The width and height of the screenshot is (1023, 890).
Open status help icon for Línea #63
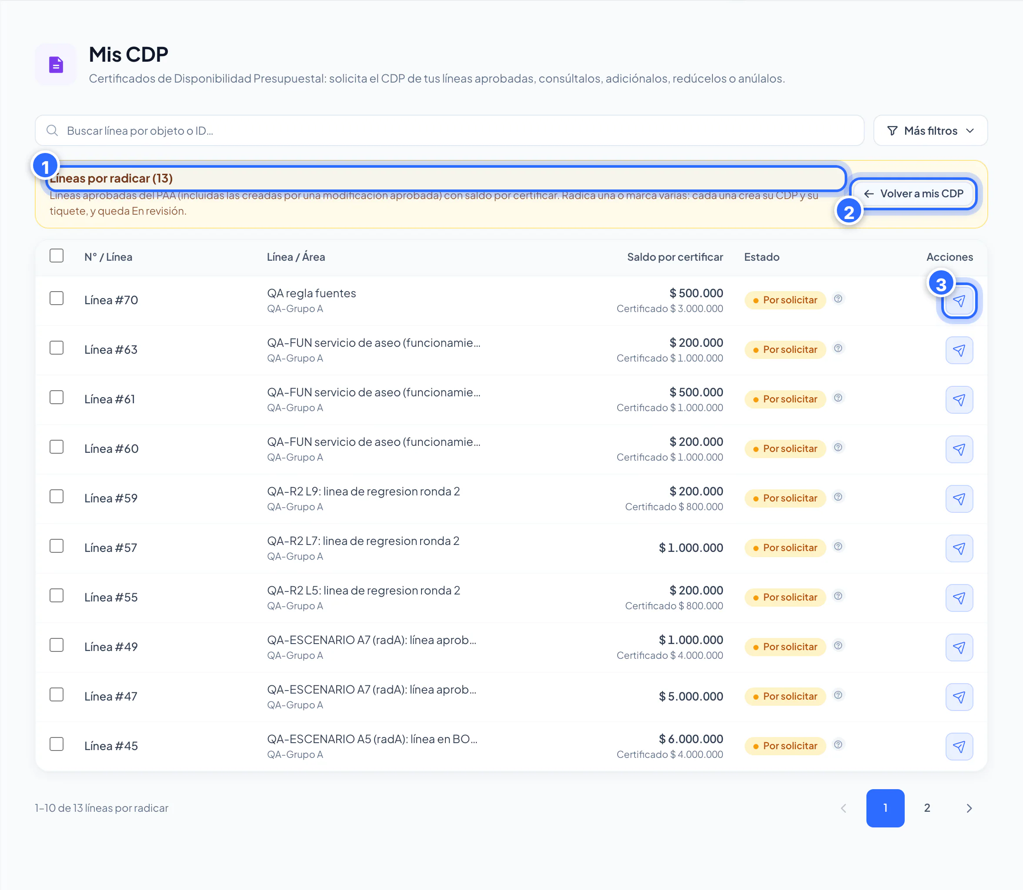(x=838, y=348)
